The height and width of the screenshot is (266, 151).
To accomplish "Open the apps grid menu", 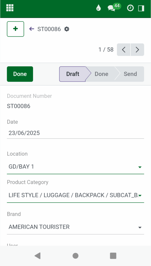I will tap(10, 8).
